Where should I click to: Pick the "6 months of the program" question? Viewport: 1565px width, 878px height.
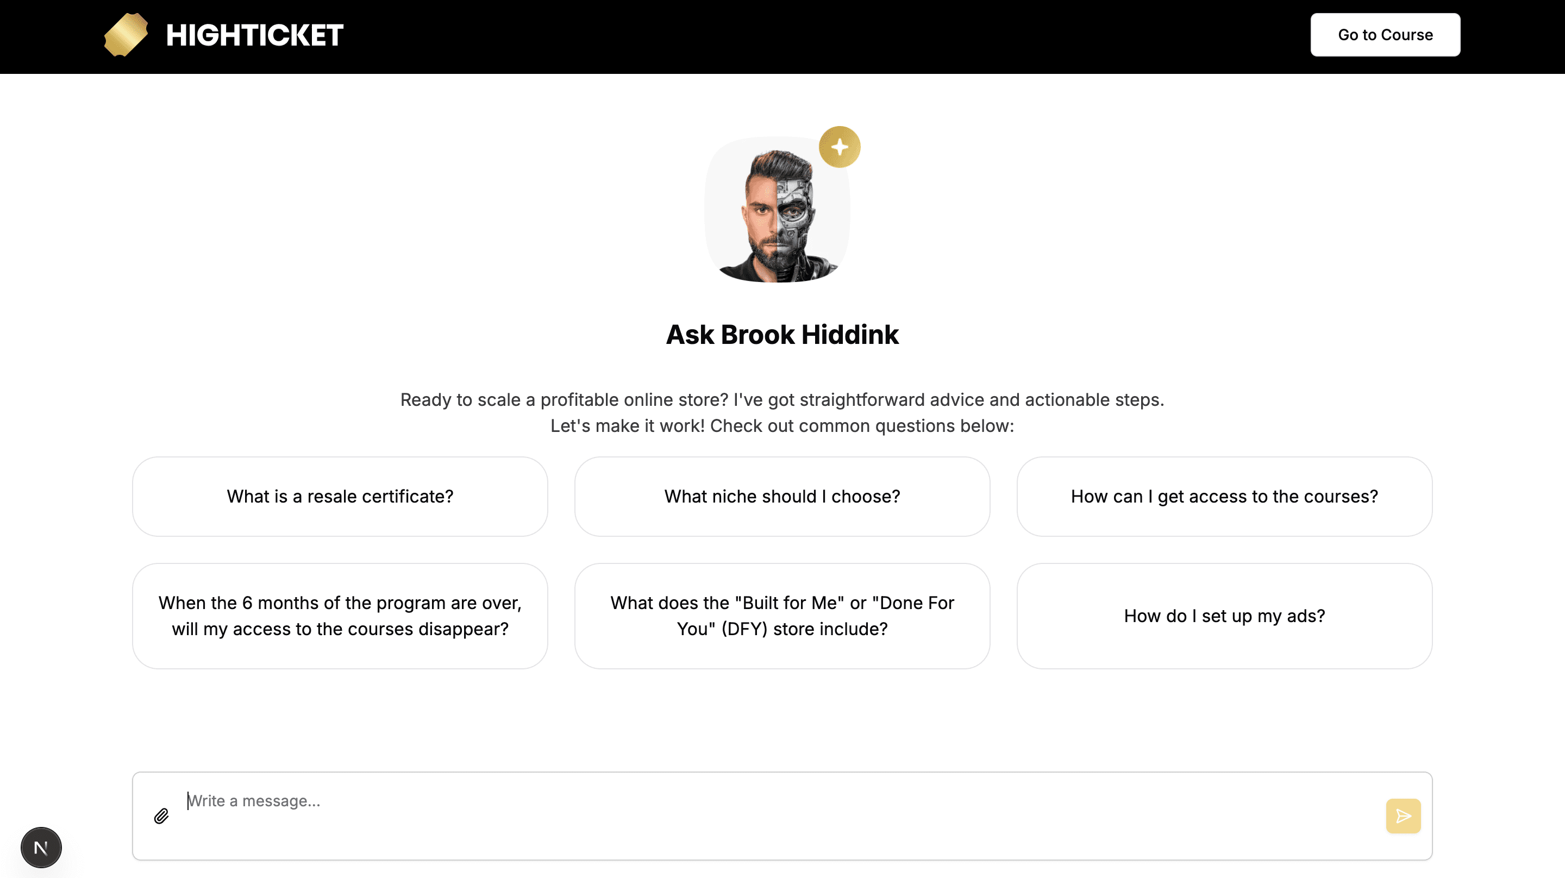click(340, 616)
